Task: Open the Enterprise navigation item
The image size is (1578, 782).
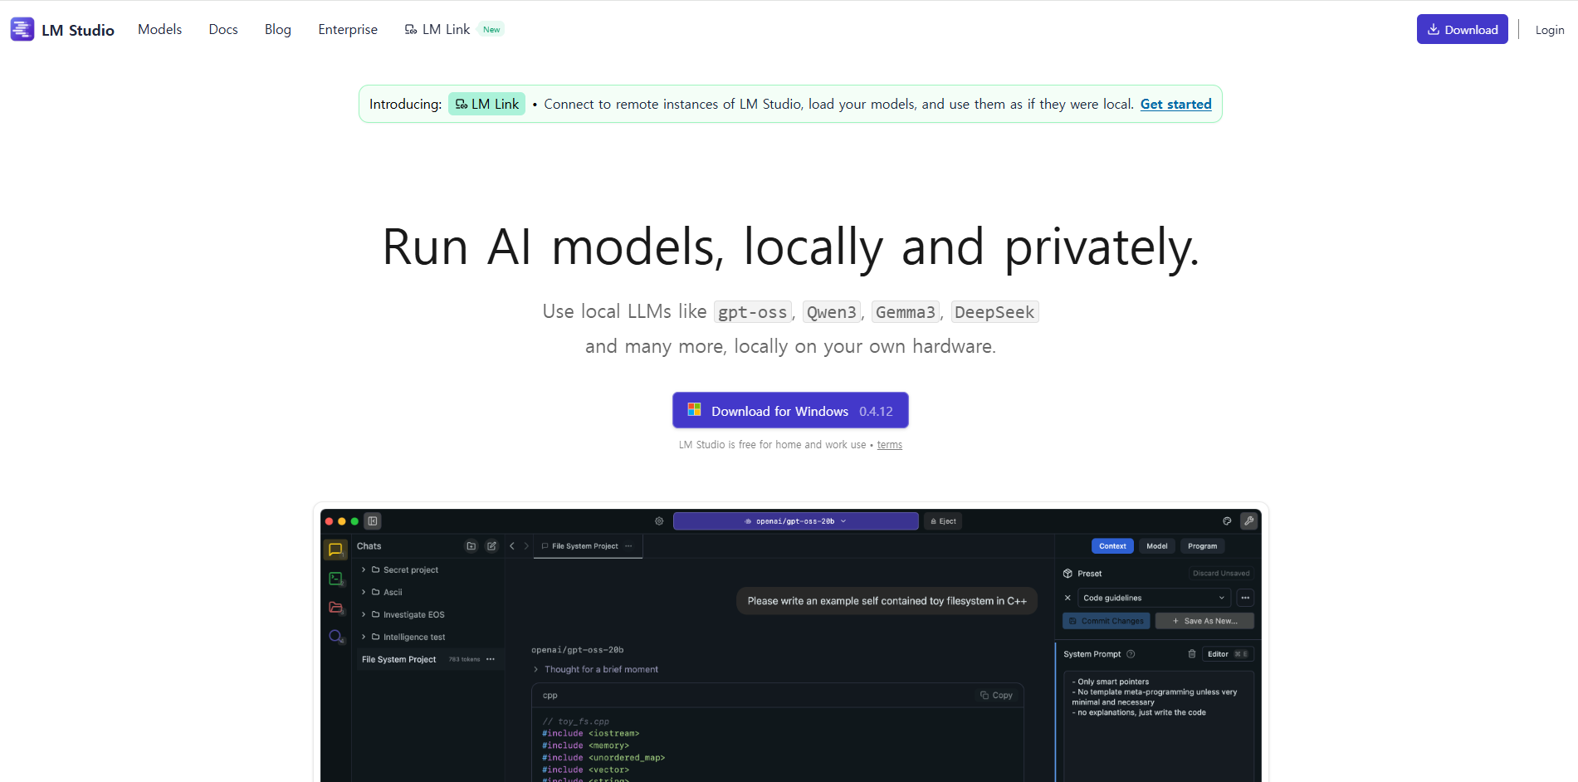Action: (x=348, y=29)
